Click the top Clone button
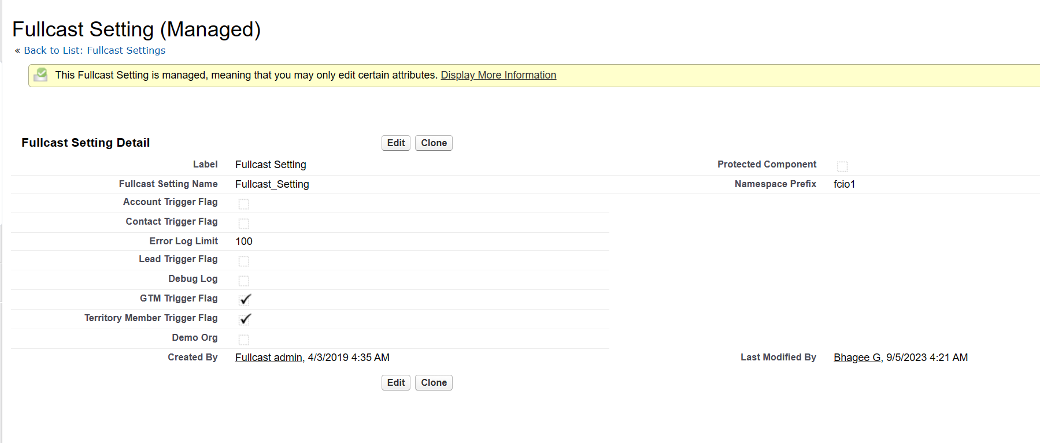Image resolution: width=1040 pixels, height=443 pixels. coord(434,143)
